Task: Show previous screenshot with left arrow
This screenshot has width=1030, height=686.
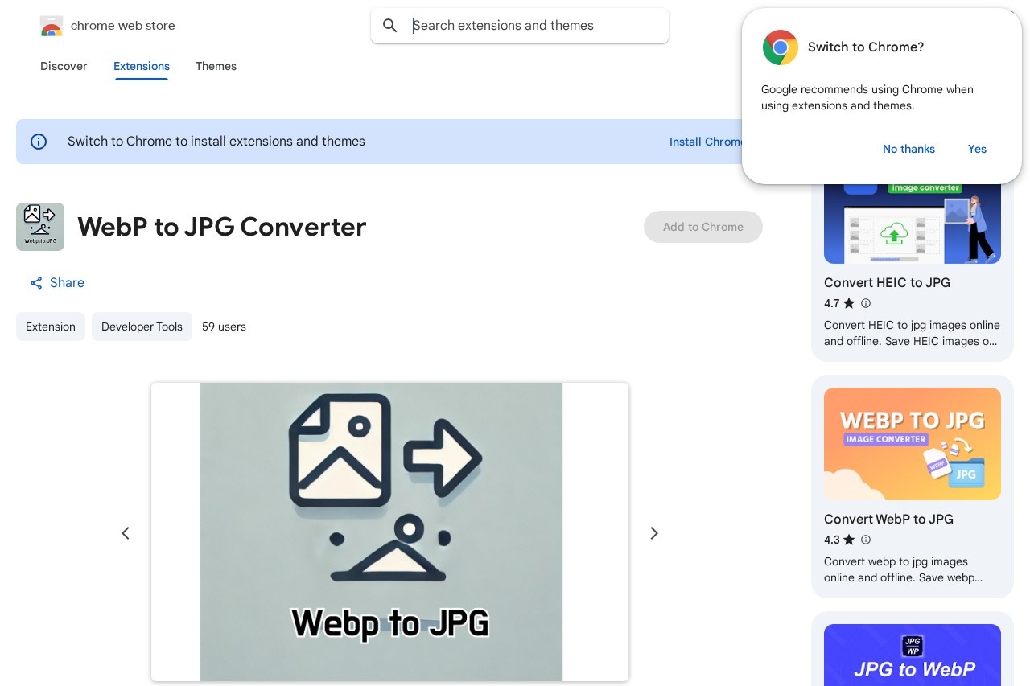Action: pyautogui.click(x=126, y=533)
